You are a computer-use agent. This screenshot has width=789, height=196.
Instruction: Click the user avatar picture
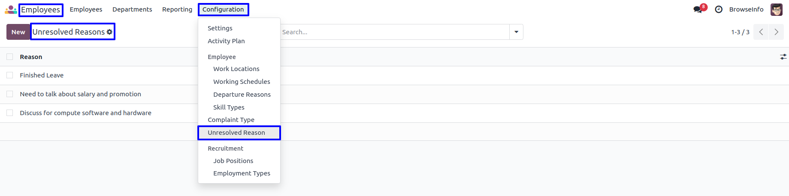[776, 9]
